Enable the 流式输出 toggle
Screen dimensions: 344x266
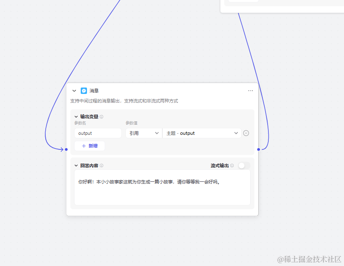pyautogui.click(x=244, y=166)
